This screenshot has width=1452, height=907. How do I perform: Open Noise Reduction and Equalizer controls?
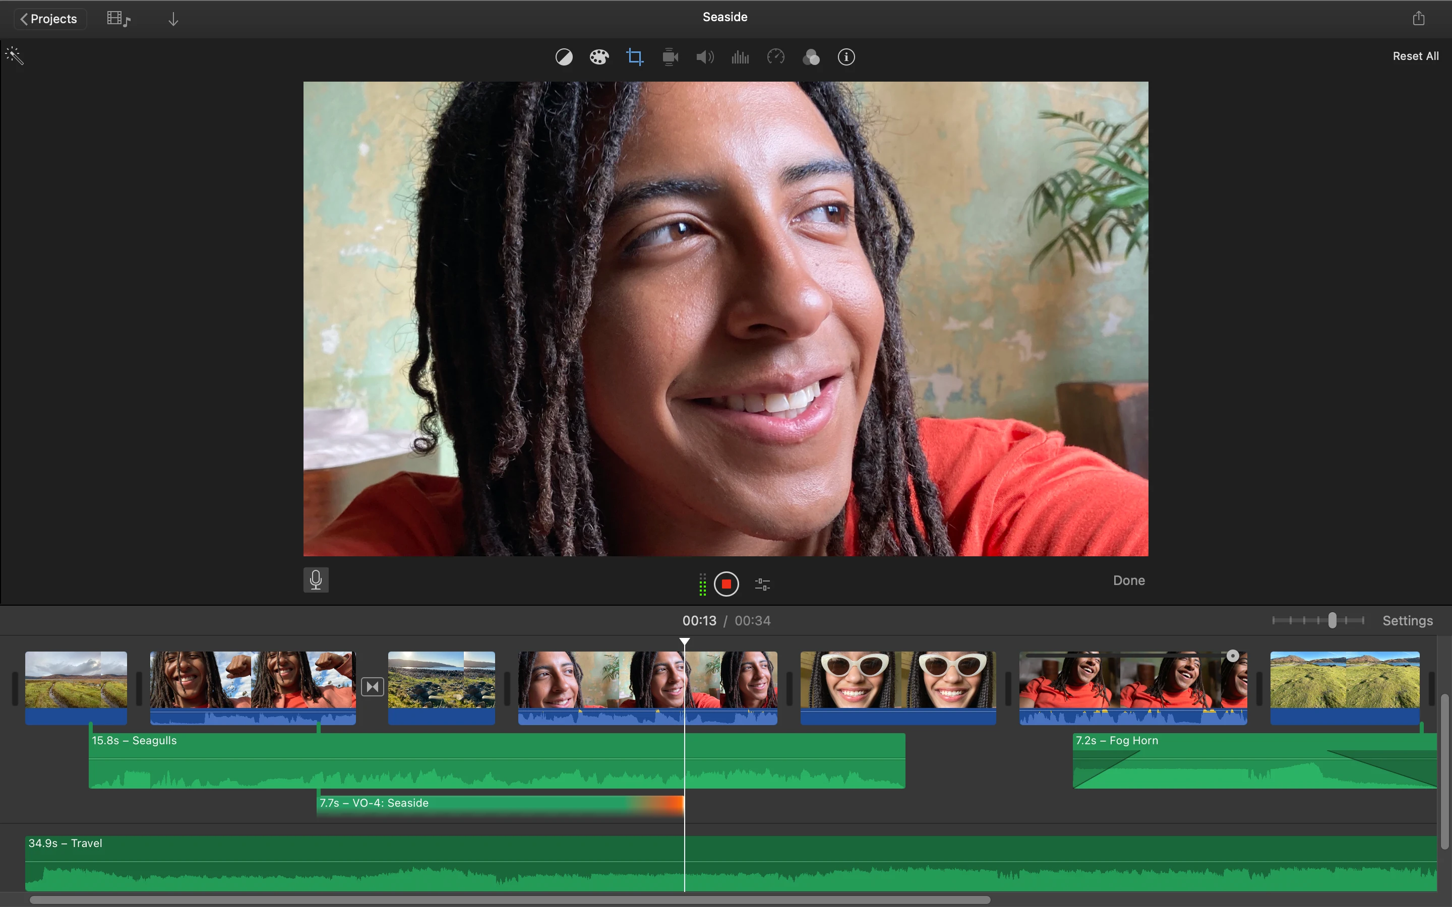click(x=739, y=56)
